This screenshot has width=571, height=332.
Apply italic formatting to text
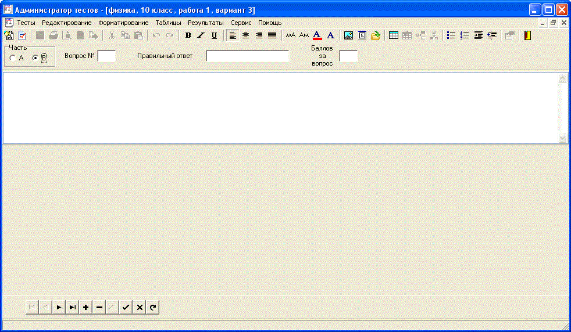pos(201,35)
